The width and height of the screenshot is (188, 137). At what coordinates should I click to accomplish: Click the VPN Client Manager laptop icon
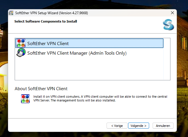click(21, 53)
